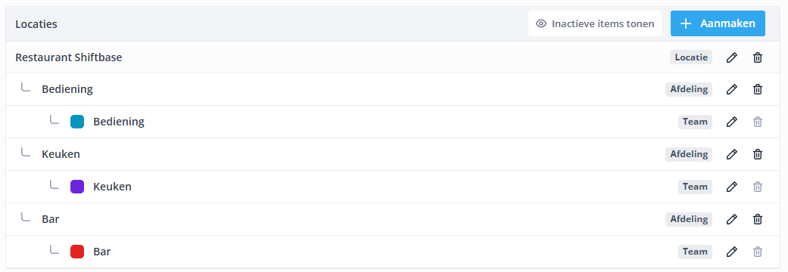The image size is (788, 272).
Task: Select the Restaurant Shiftbase row
Action: pos(394,57)
